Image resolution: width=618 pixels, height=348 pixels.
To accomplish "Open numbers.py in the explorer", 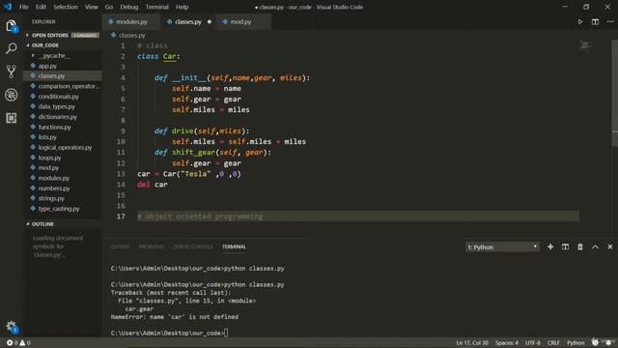I will (63, 188).
